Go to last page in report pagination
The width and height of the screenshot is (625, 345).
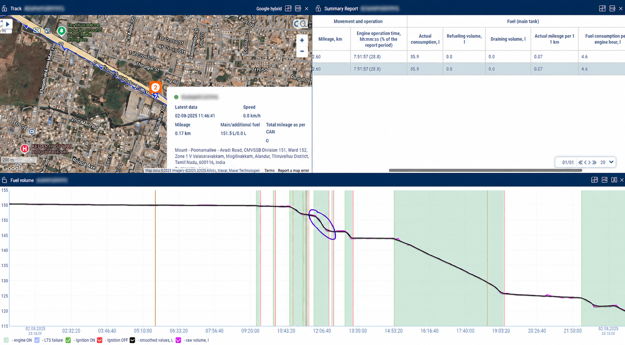[594, 163]
